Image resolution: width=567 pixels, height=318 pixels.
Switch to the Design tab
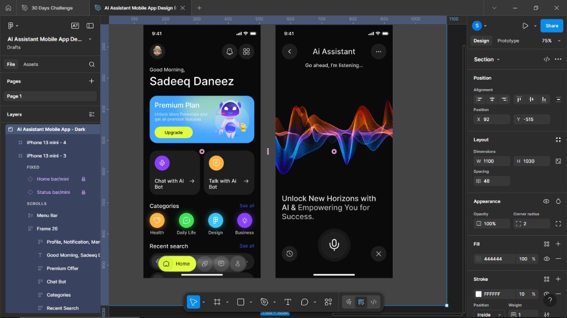click(481, 41)
